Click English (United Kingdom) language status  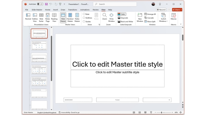click(47, 112)
